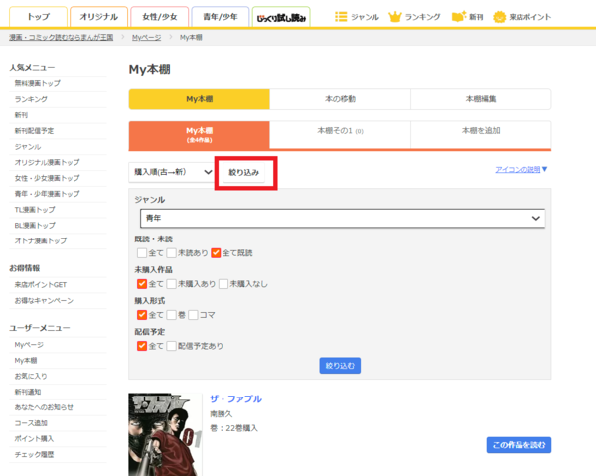The image size is (596, 476).
Task: Open じっくり試し読み tab
Action: [281, 17]
